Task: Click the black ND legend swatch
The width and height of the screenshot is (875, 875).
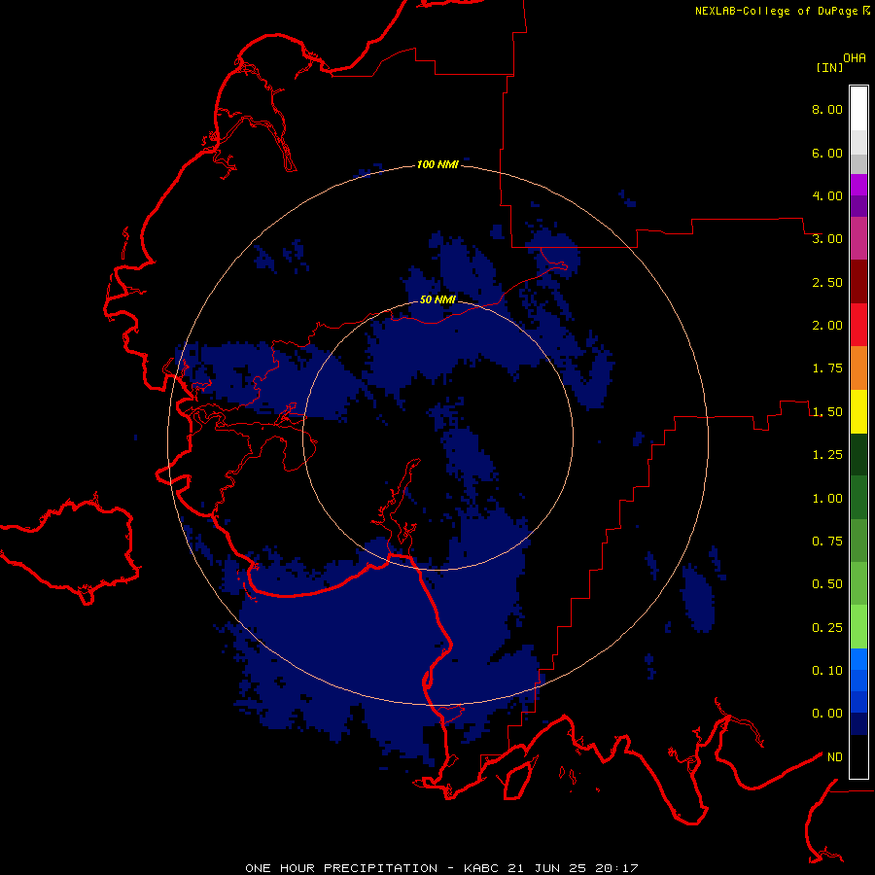Action: coord(858,756)
